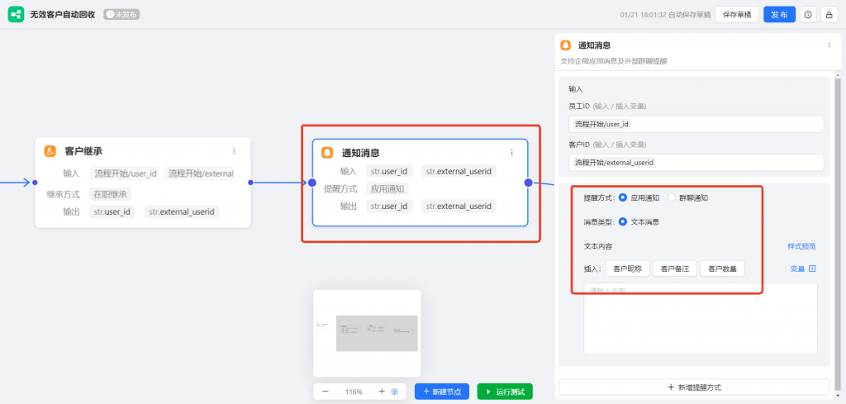Insert the 客户数量 variable
The width and height of the screenshot is (846, 404).
(x=722, y=269)
